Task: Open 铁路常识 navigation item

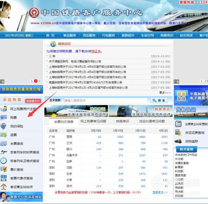Action: point(167,35)
